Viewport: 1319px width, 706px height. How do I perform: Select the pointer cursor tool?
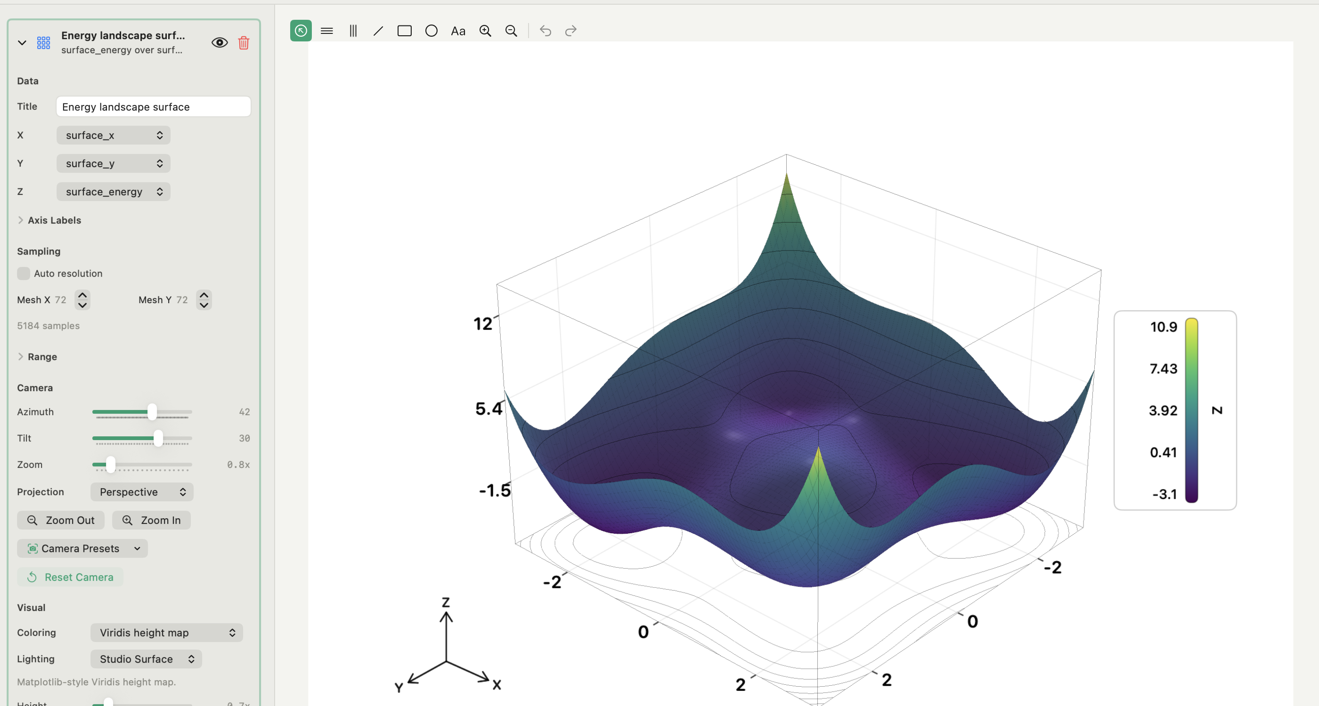pyautogui.click(x=301, y=31)
